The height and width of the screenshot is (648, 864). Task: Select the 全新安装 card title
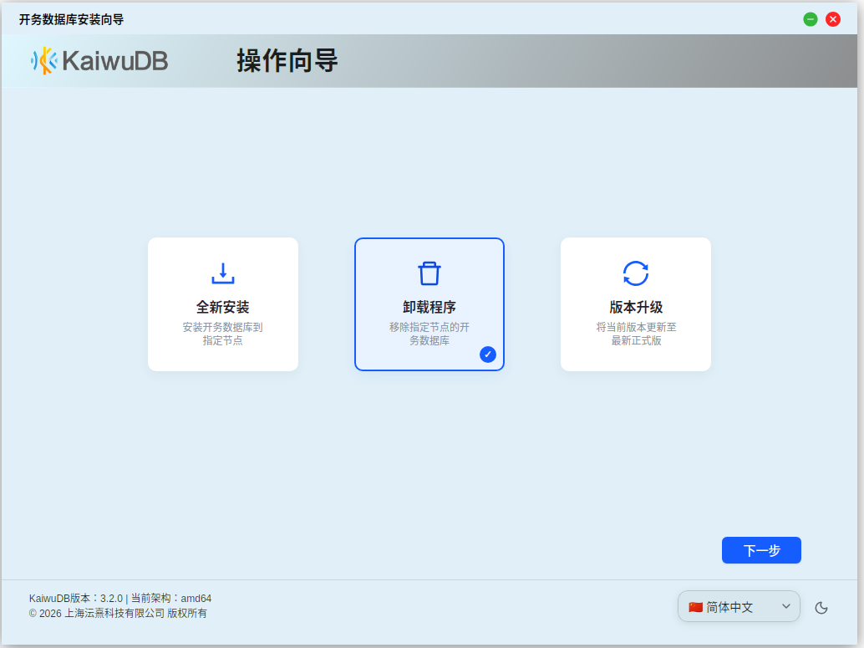(x=222, y=307)
